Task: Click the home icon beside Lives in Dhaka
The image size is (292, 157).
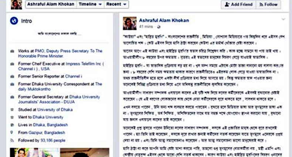Action: click(12, 125)
